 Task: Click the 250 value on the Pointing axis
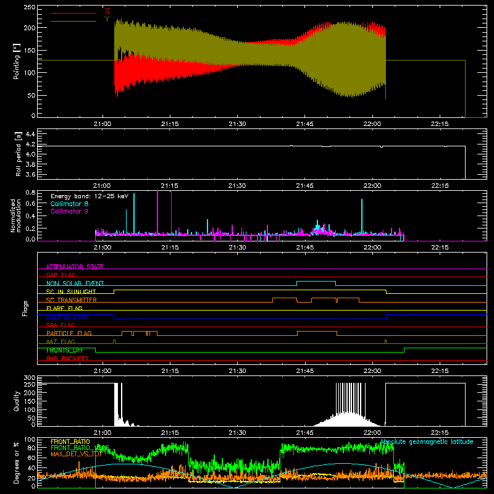29,7
